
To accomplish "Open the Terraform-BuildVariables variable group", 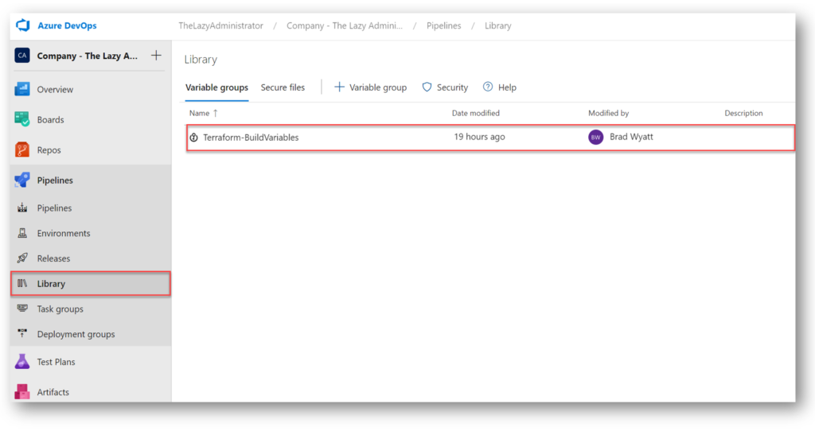I will 251,138.
